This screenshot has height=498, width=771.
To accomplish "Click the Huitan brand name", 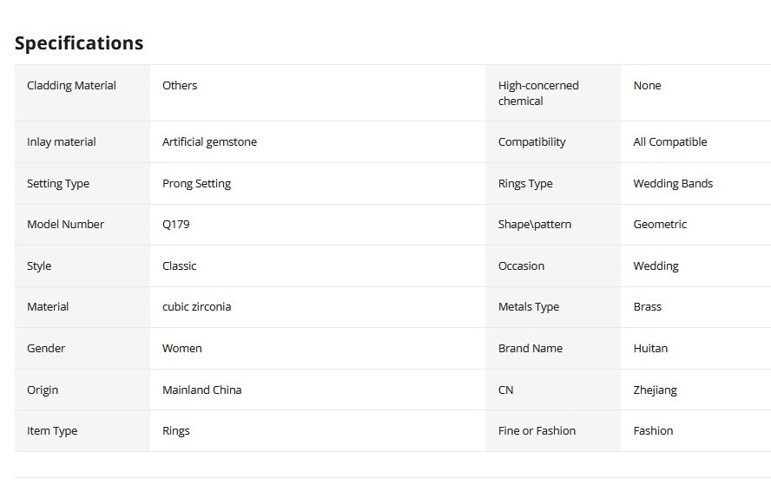I will [650, 348].
